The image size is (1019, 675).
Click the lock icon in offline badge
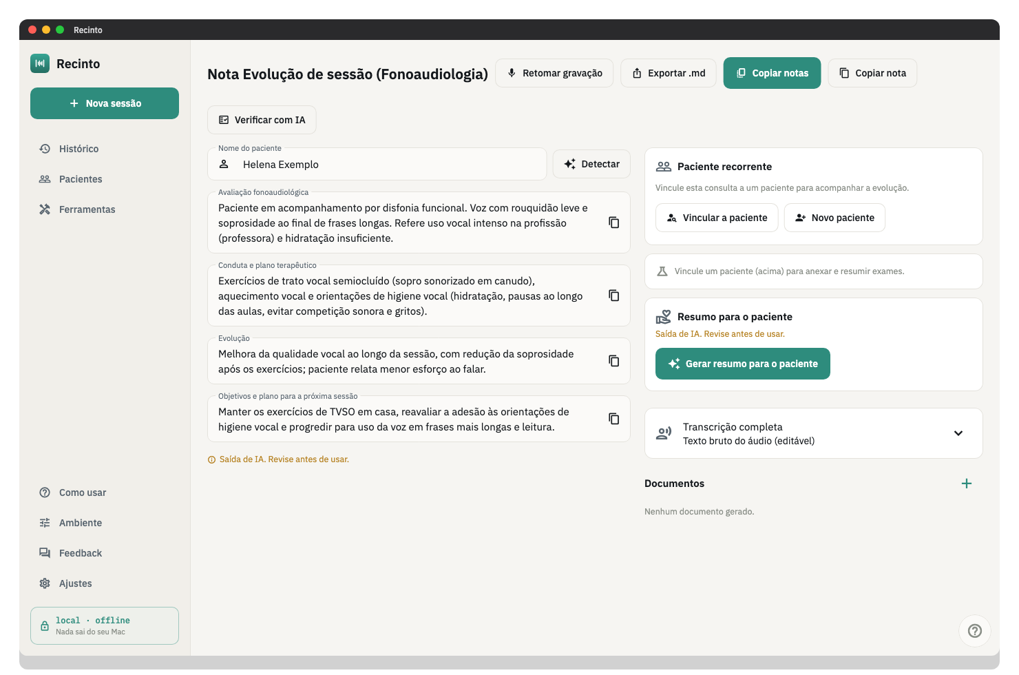45,626
